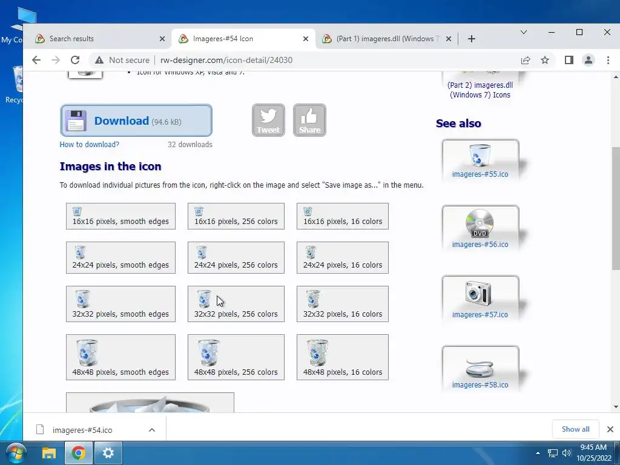The height and width of the screenshot is (465, 620).
Task: Open the Windows Start menu
Action: click(x=16, y=453)
